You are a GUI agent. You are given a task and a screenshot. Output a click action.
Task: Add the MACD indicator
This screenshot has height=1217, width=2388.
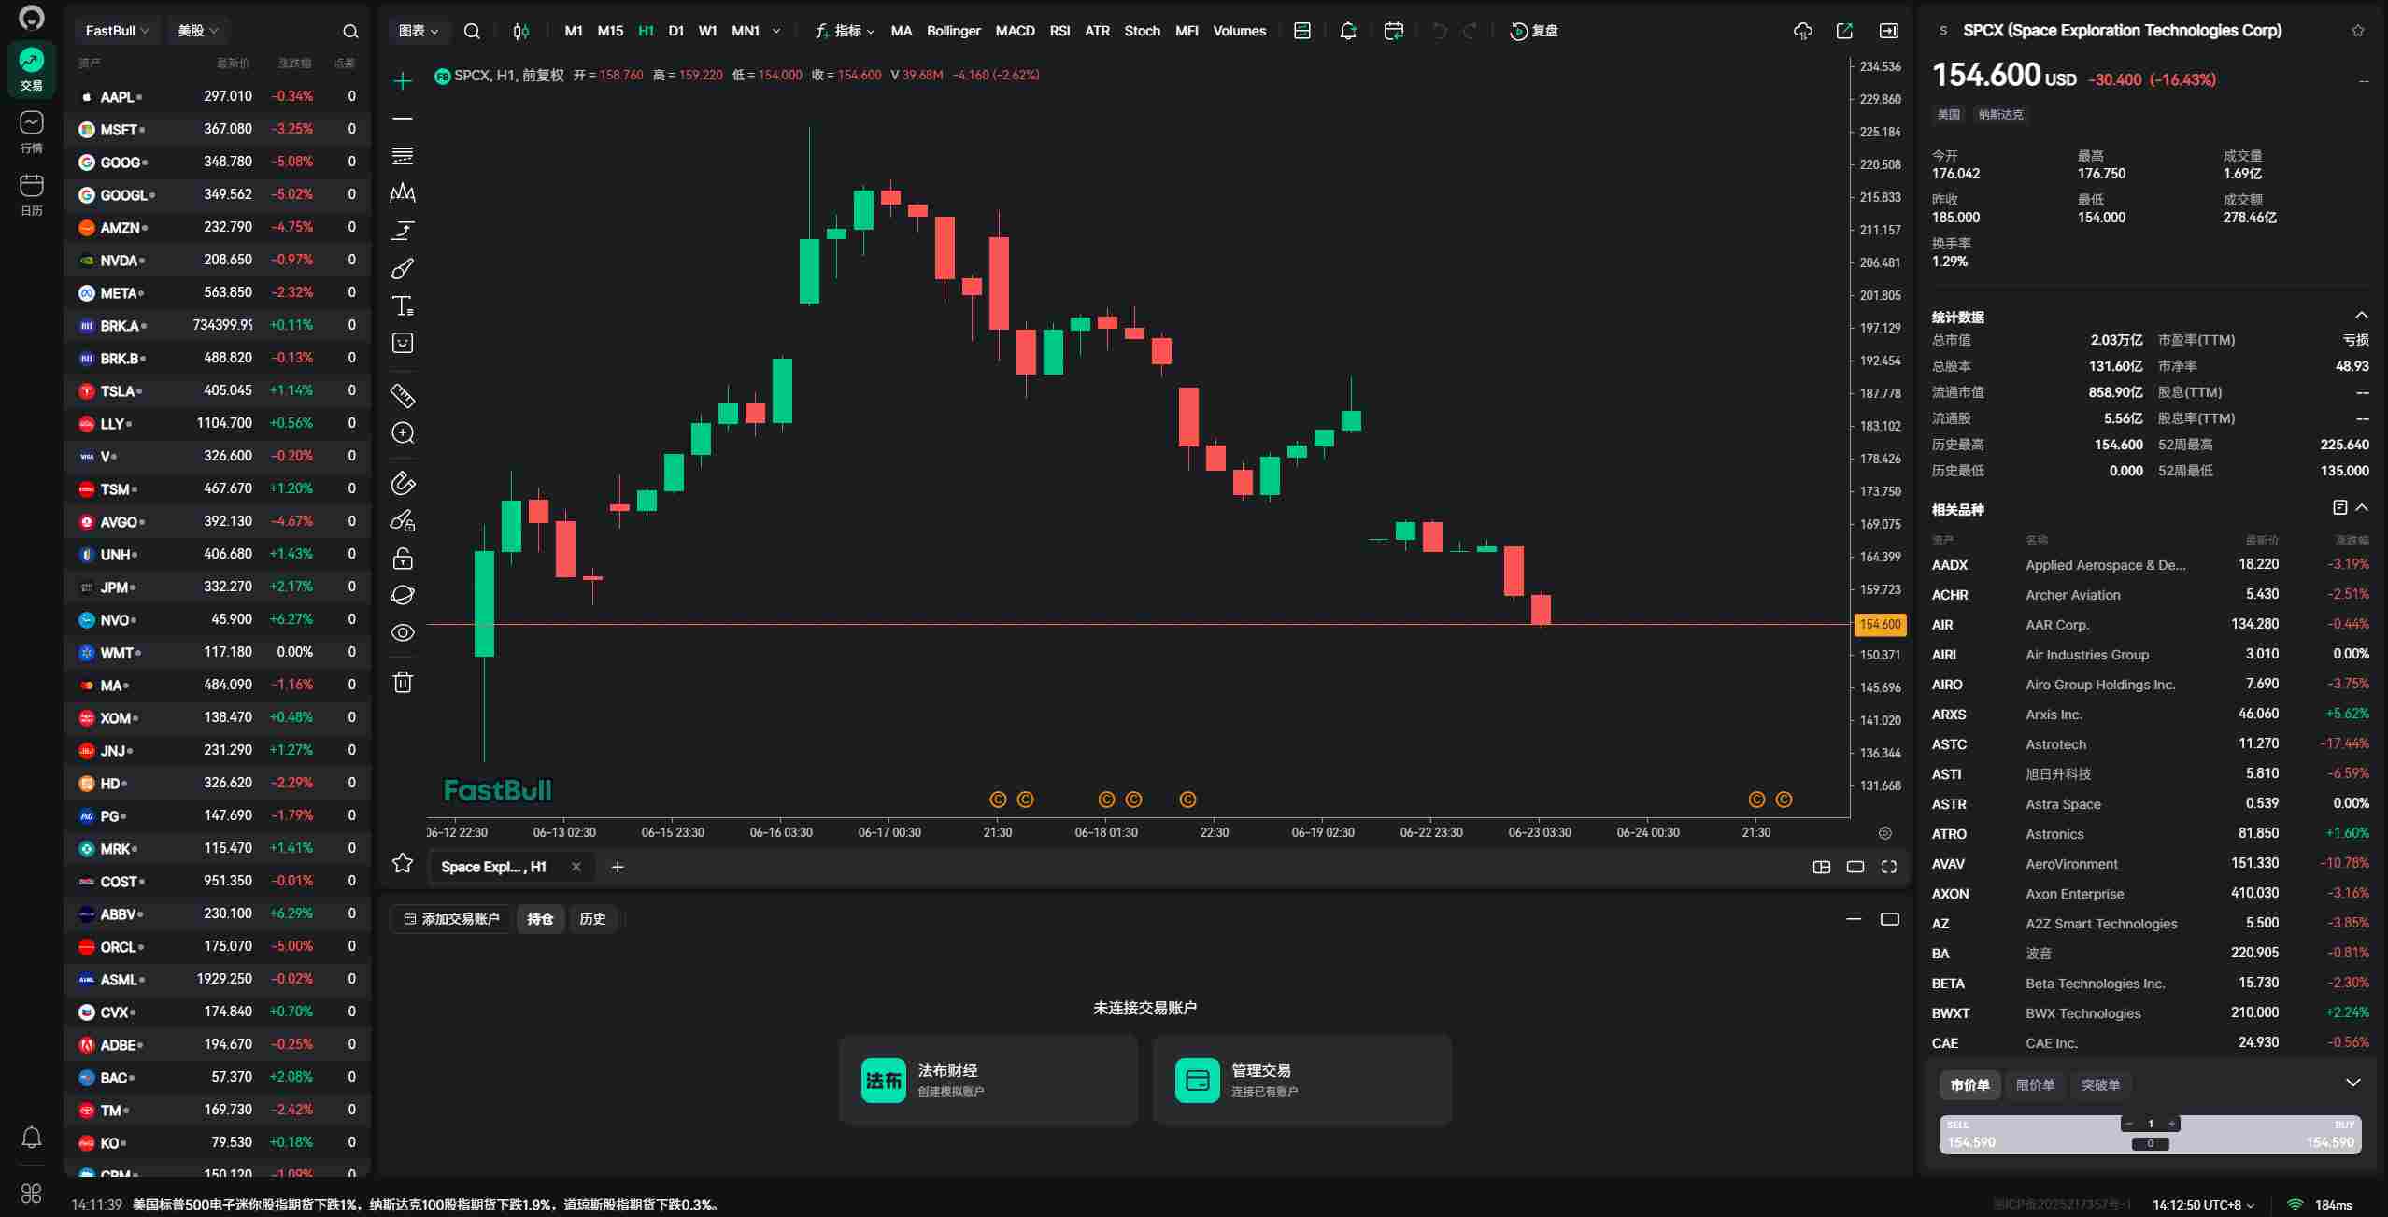1015,31
